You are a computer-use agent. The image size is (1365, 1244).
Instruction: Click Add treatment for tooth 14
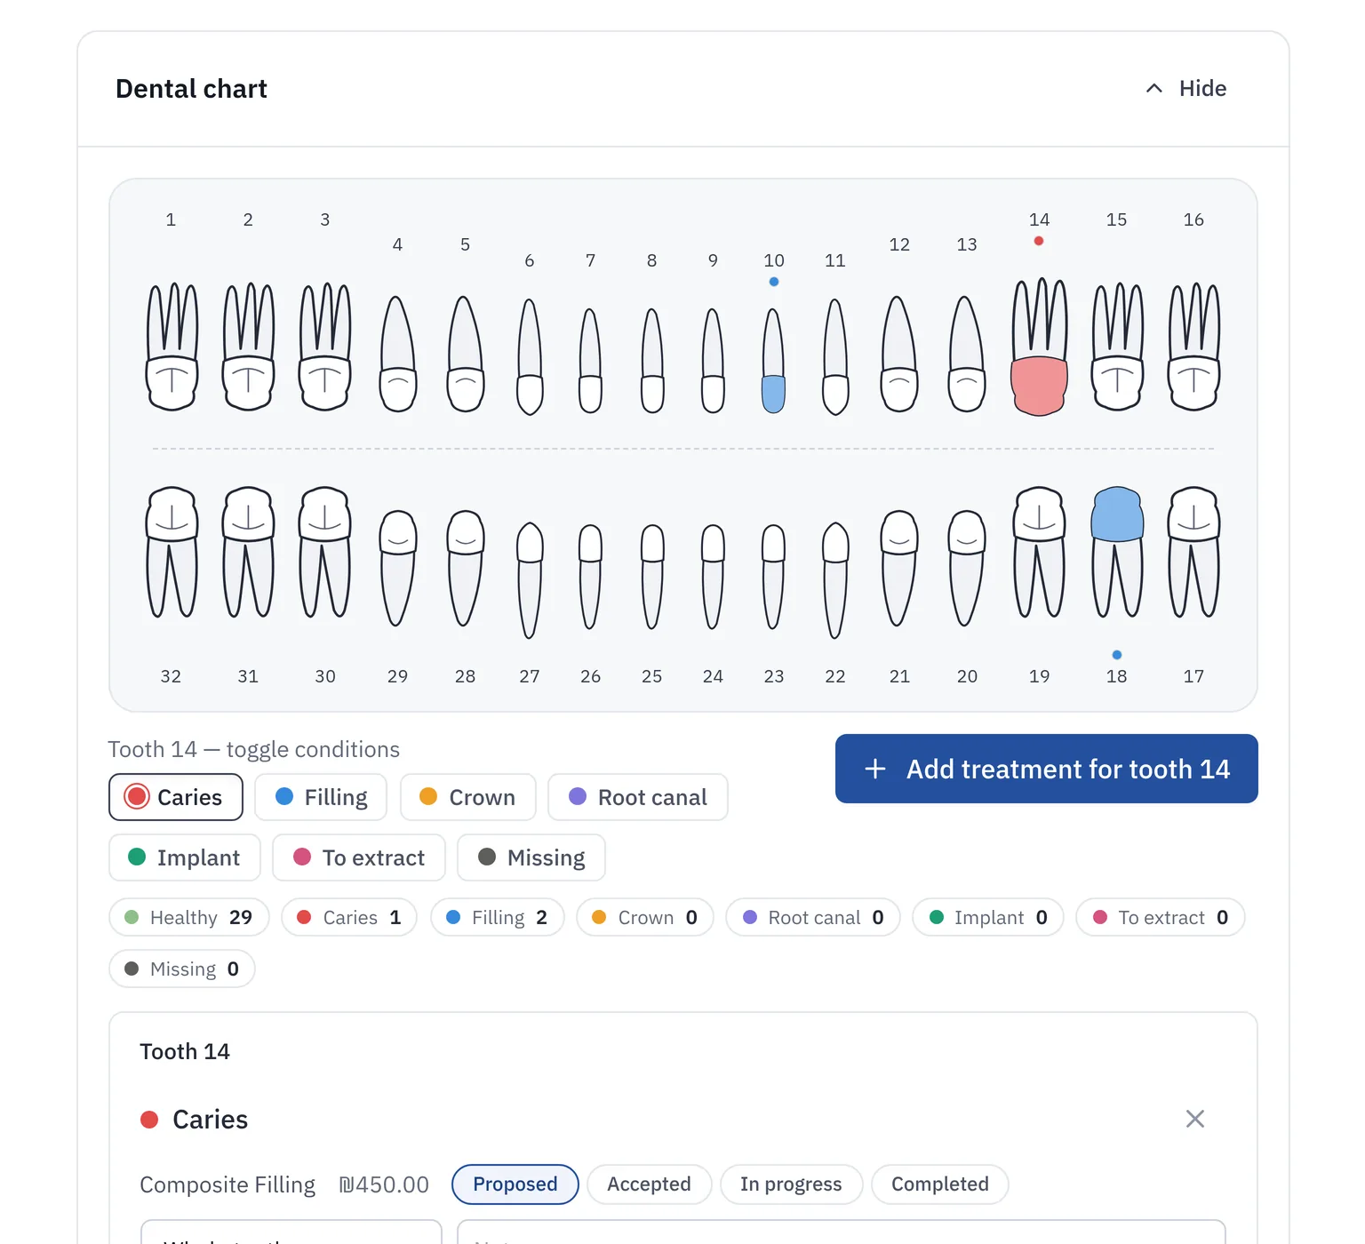coord(1047,769)
